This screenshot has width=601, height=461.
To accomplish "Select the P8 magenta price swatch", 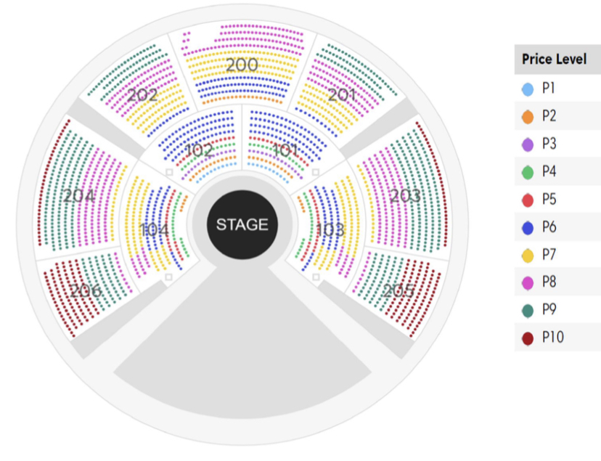I will point(528,283).
